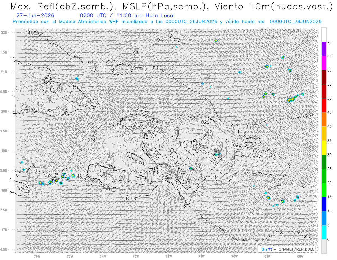Click the colorbar tick label '25'
Image resolution: width=337 pixels, height=260 pixels.
(330, 169)
